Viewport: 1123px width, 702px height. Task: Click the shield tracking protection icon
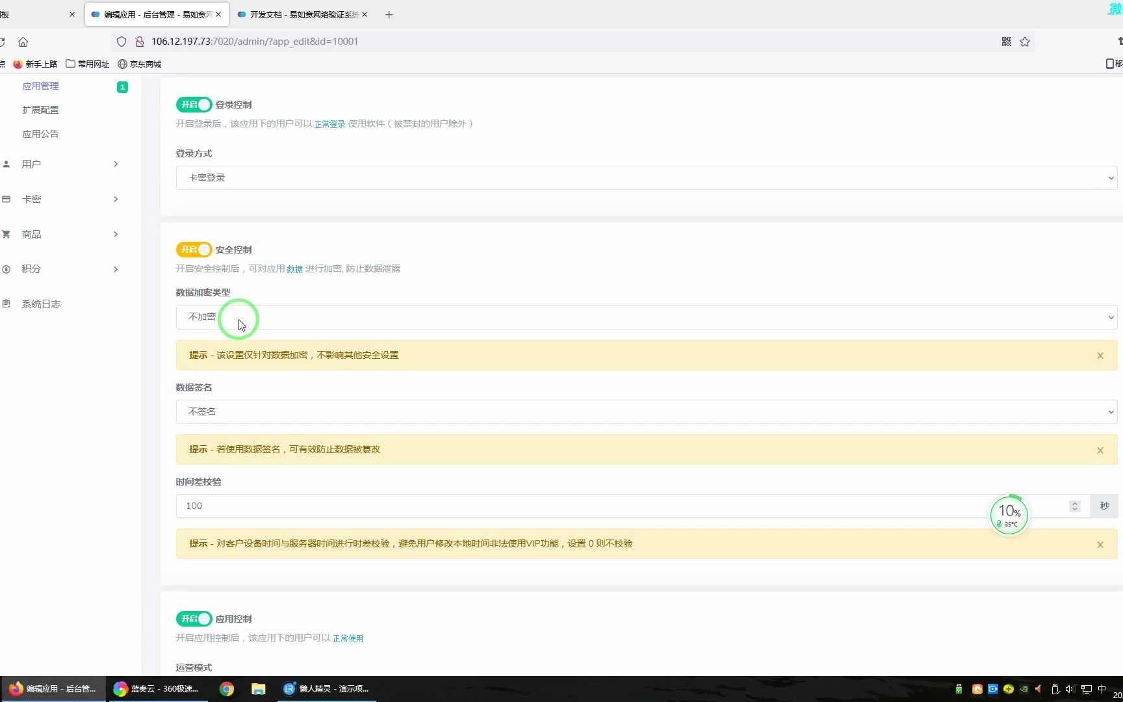[x=122, y=42]
